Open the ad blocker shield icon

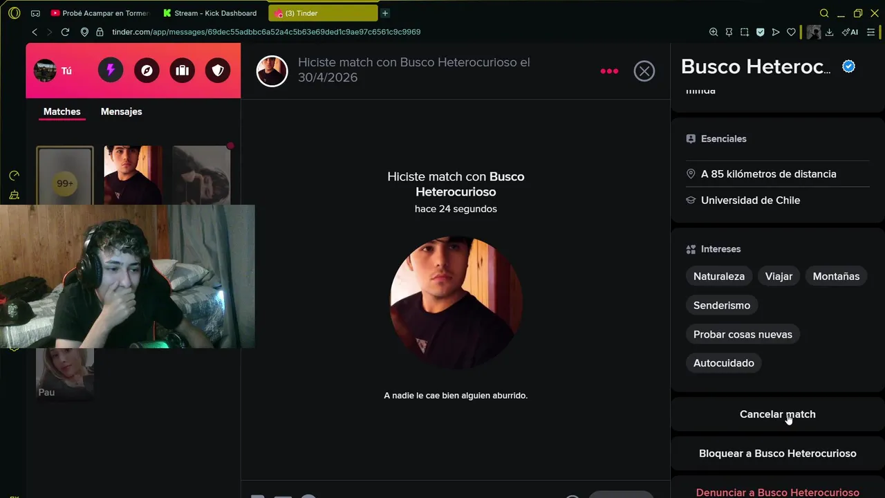point(760,32)
